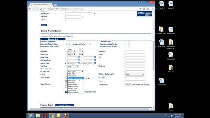Choose 'Residential' in Property Use list

tap(75, 76)
